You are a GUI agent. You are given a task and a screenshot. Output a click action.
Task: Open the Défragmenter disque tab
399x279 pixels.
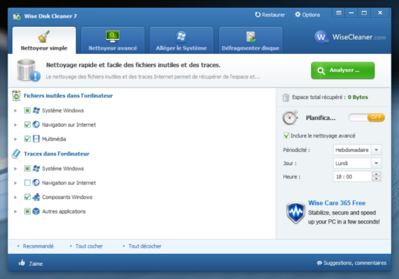point(251,40)
